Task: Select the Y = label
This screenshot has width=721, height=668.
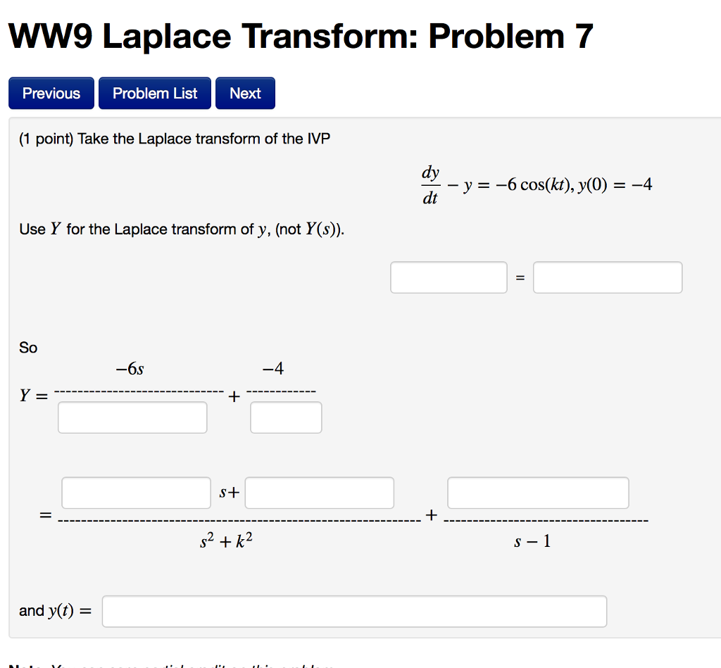Action: 31,396
